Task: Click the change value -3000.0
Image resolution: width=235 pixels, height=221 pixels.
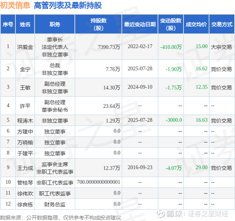Action: [174, 120]
